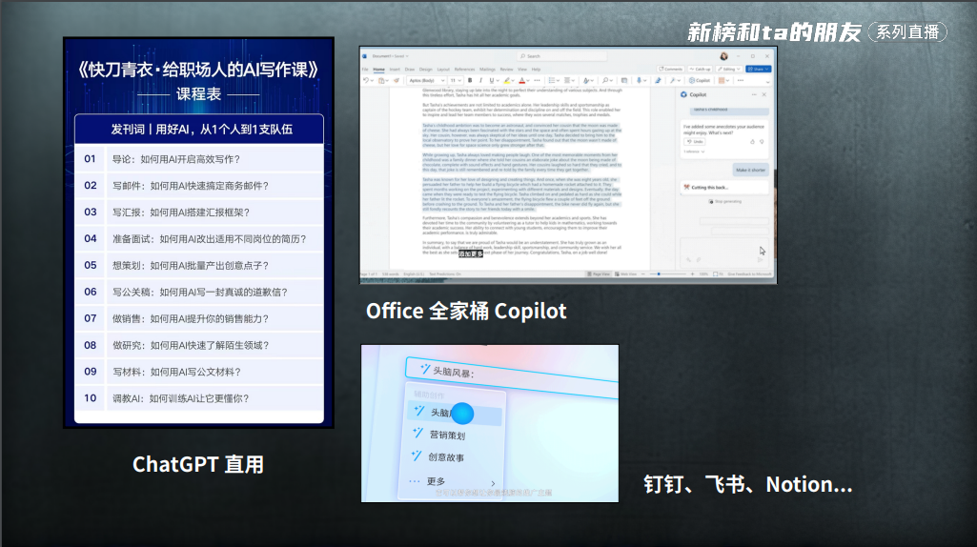Screen dimensions: 977x547
Task: Click the Underline icon in Word toolbar
Action: (x=492, y=80)
